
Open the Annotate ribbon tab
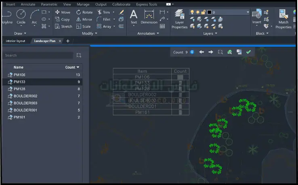(28, 4)
